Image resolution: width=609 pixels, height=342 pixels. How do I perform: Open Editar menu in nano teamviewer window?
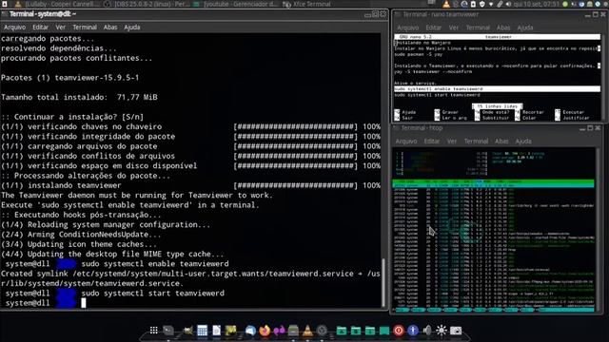[434, 28]
